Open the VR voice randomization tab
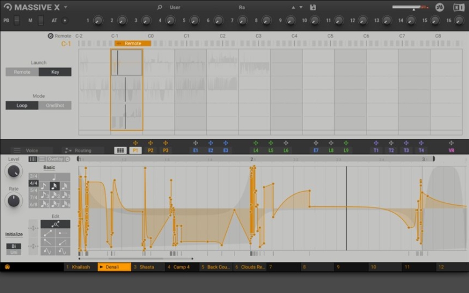The image size is (469, 293). point(451,151)
